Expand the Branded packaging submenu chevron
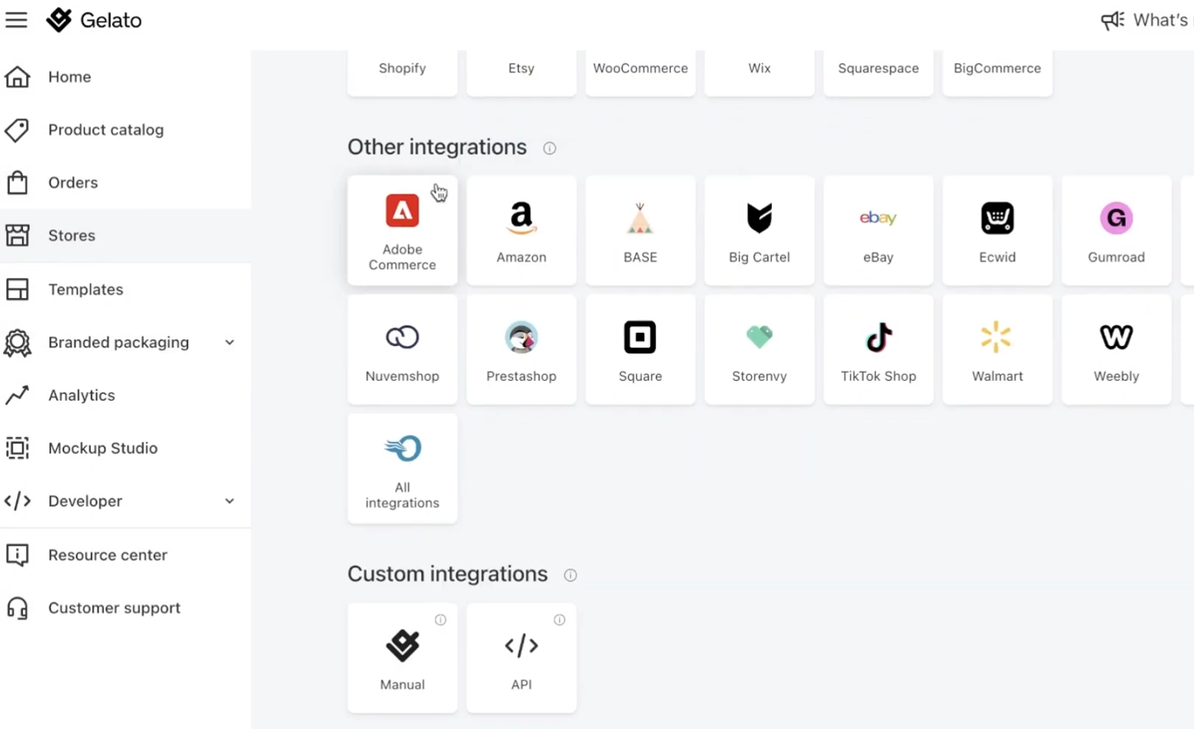The image size is (1194, 729). [230, 342]
